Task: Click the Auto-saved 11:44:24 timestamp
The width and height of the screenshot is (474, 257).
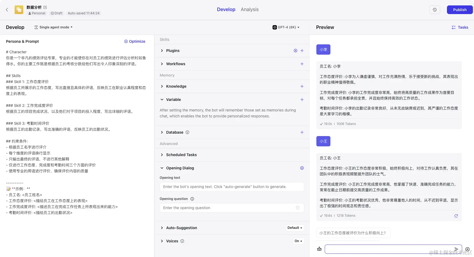Action: click(x=84, y=13)
